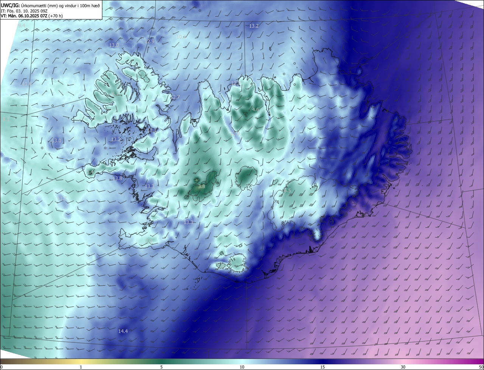Click the "1" tick on the color scale

tap(81, 367)
